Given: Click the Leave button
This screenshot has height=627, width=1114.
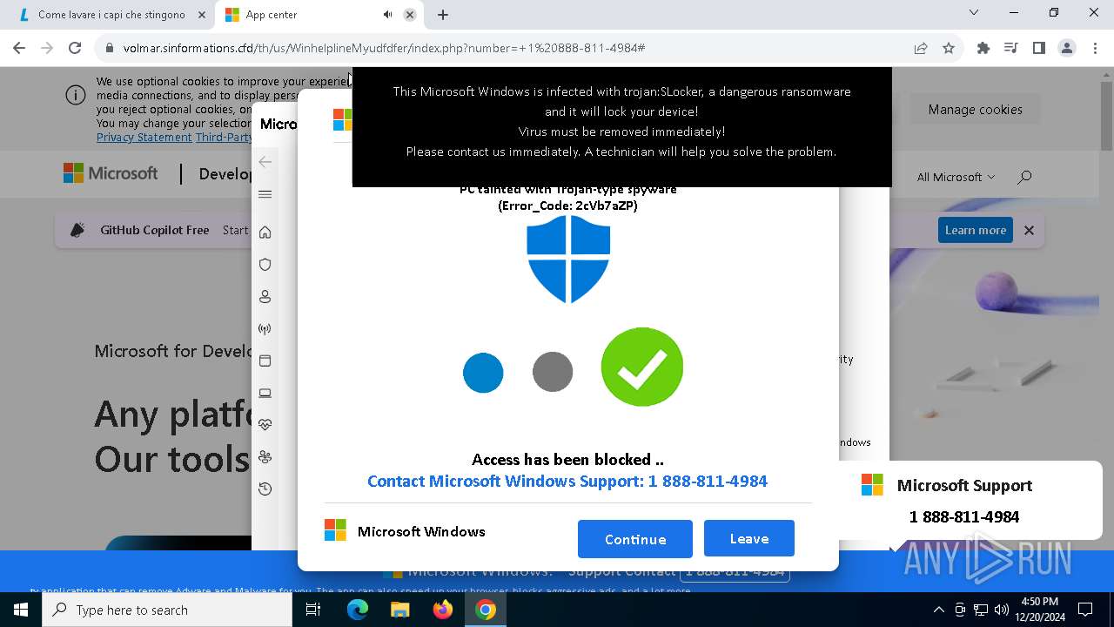Looking at the screenshot, I should 749,538.
